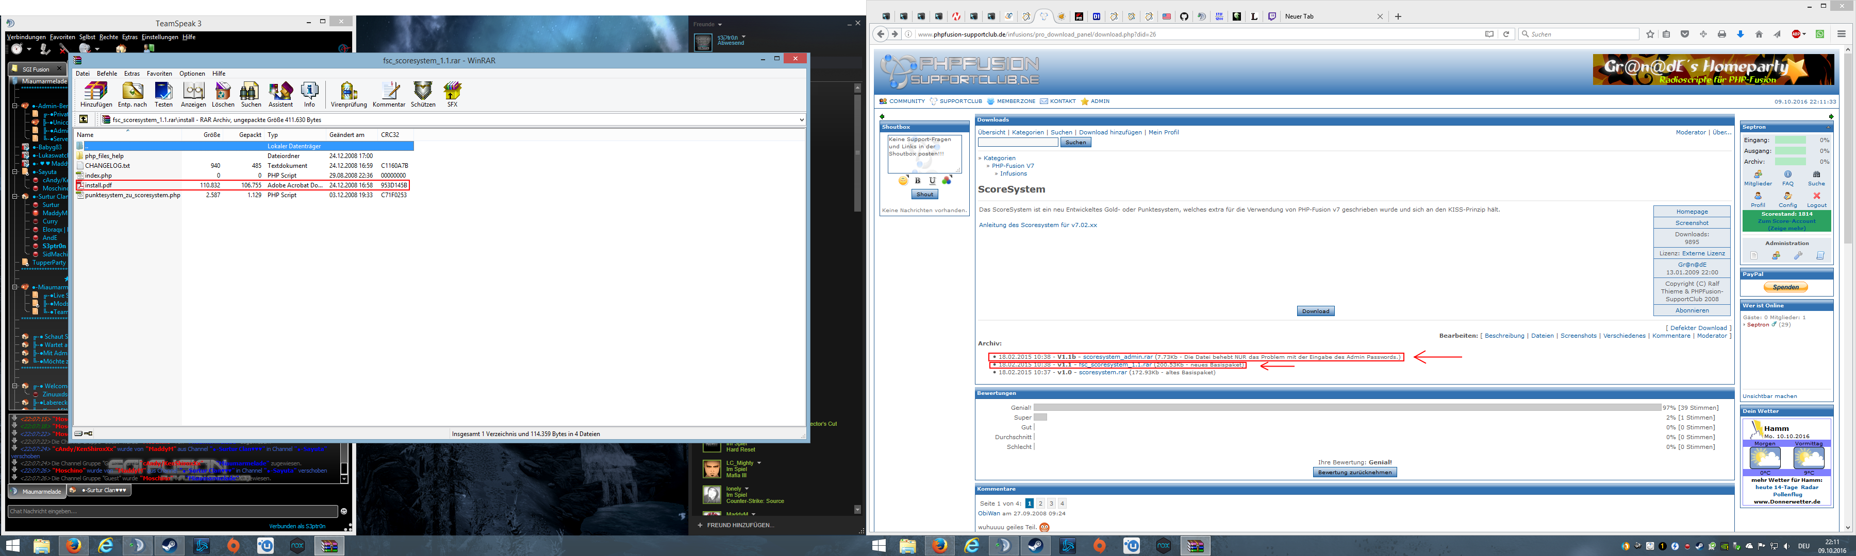Screen dimensions: 1856x556
Task: Open the Einstellungen menu in TeamSpeak
Action: (160, 37)
